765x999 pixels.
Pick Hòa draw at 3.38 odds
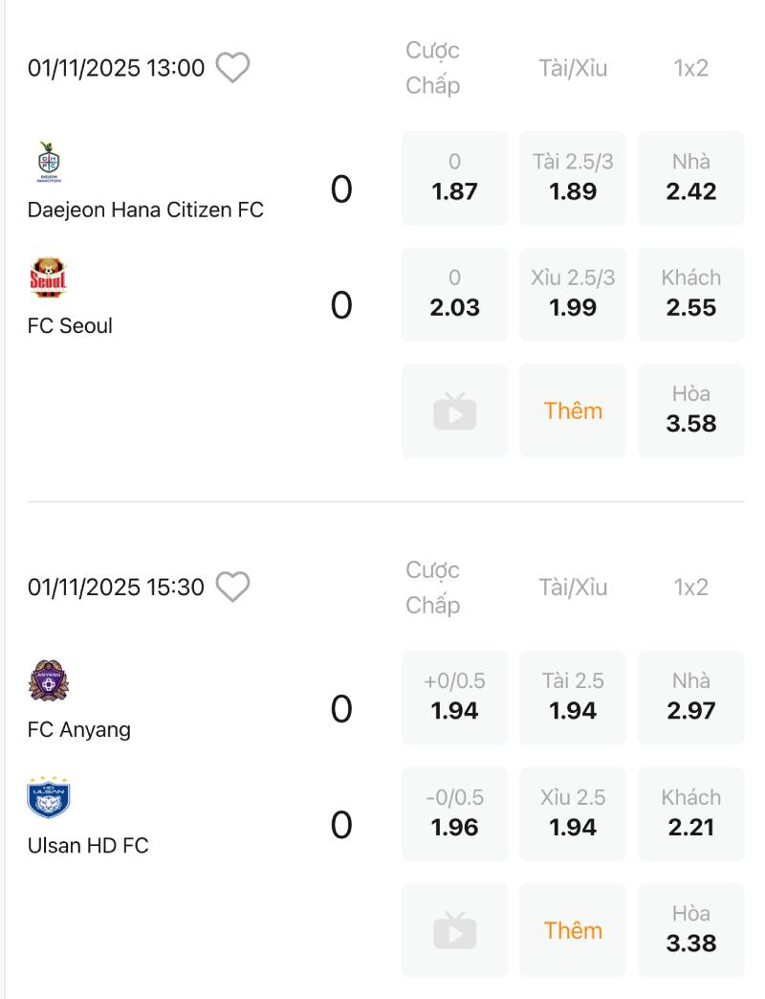[690, 930]
